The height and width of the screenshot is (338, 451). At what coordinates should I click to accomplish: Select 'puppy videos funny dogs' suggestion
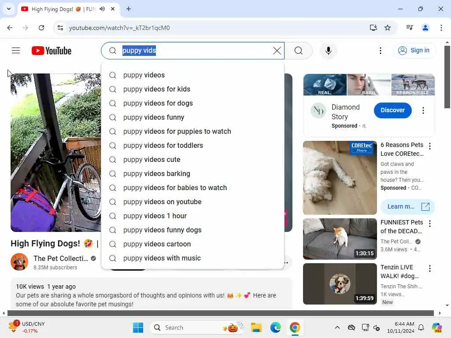193,230
